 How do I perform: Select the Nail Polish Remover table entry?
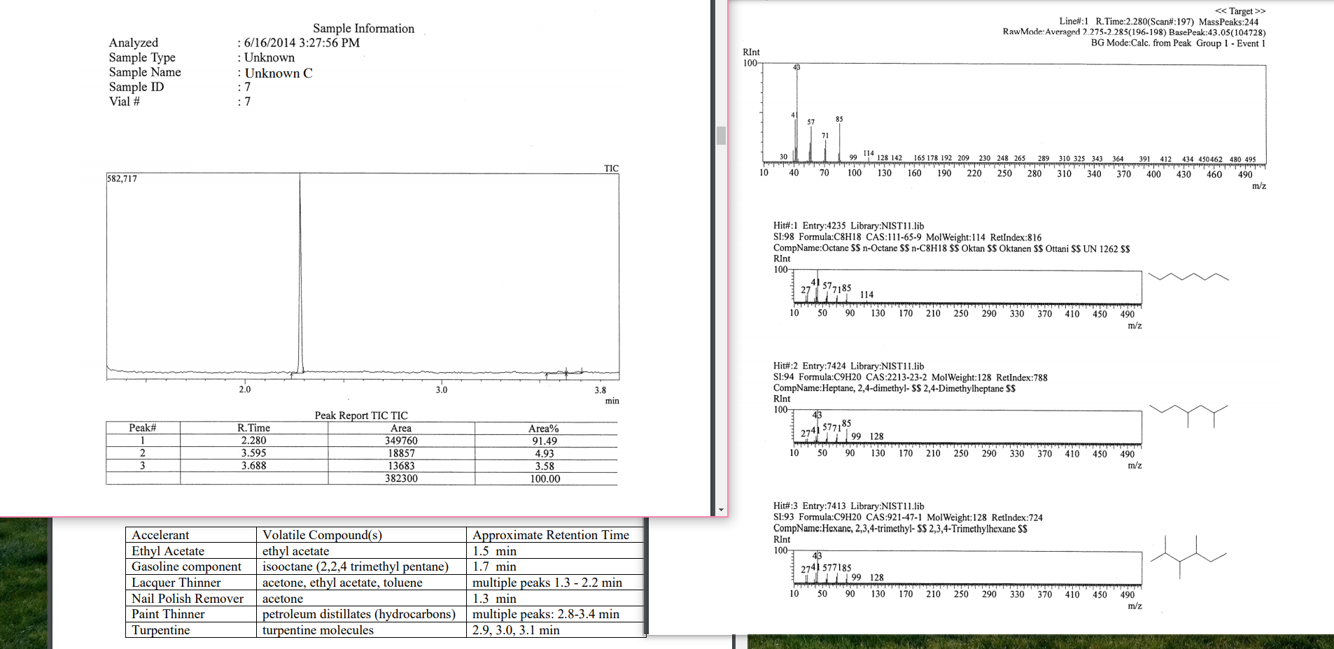point(188,599)
